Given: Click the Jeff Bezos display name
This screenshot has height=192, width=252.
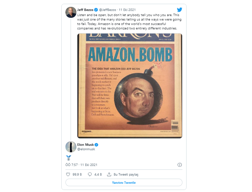Looking at the screenshot, I should [x=85, y=10].
